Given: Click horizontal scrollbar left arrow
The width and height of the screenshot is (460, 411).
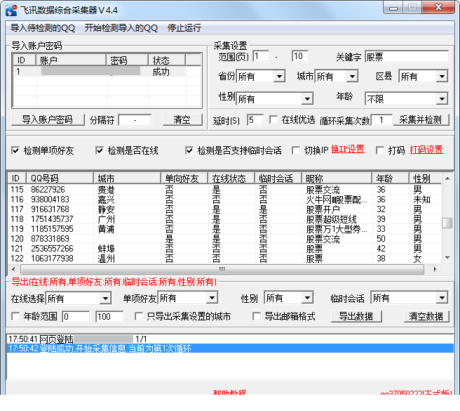Looking at the screenshot, I should point(13,269).
